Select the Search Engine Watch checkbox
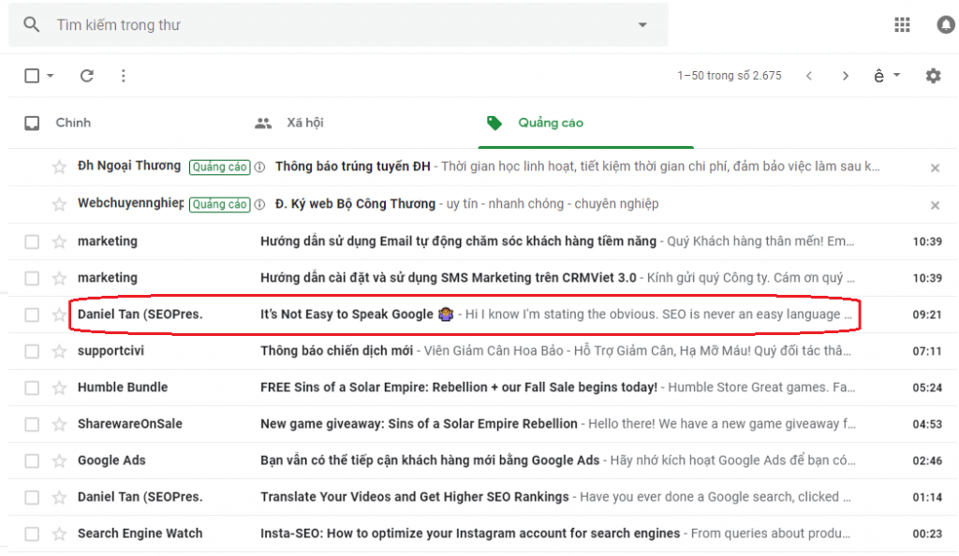 [32, 534]
